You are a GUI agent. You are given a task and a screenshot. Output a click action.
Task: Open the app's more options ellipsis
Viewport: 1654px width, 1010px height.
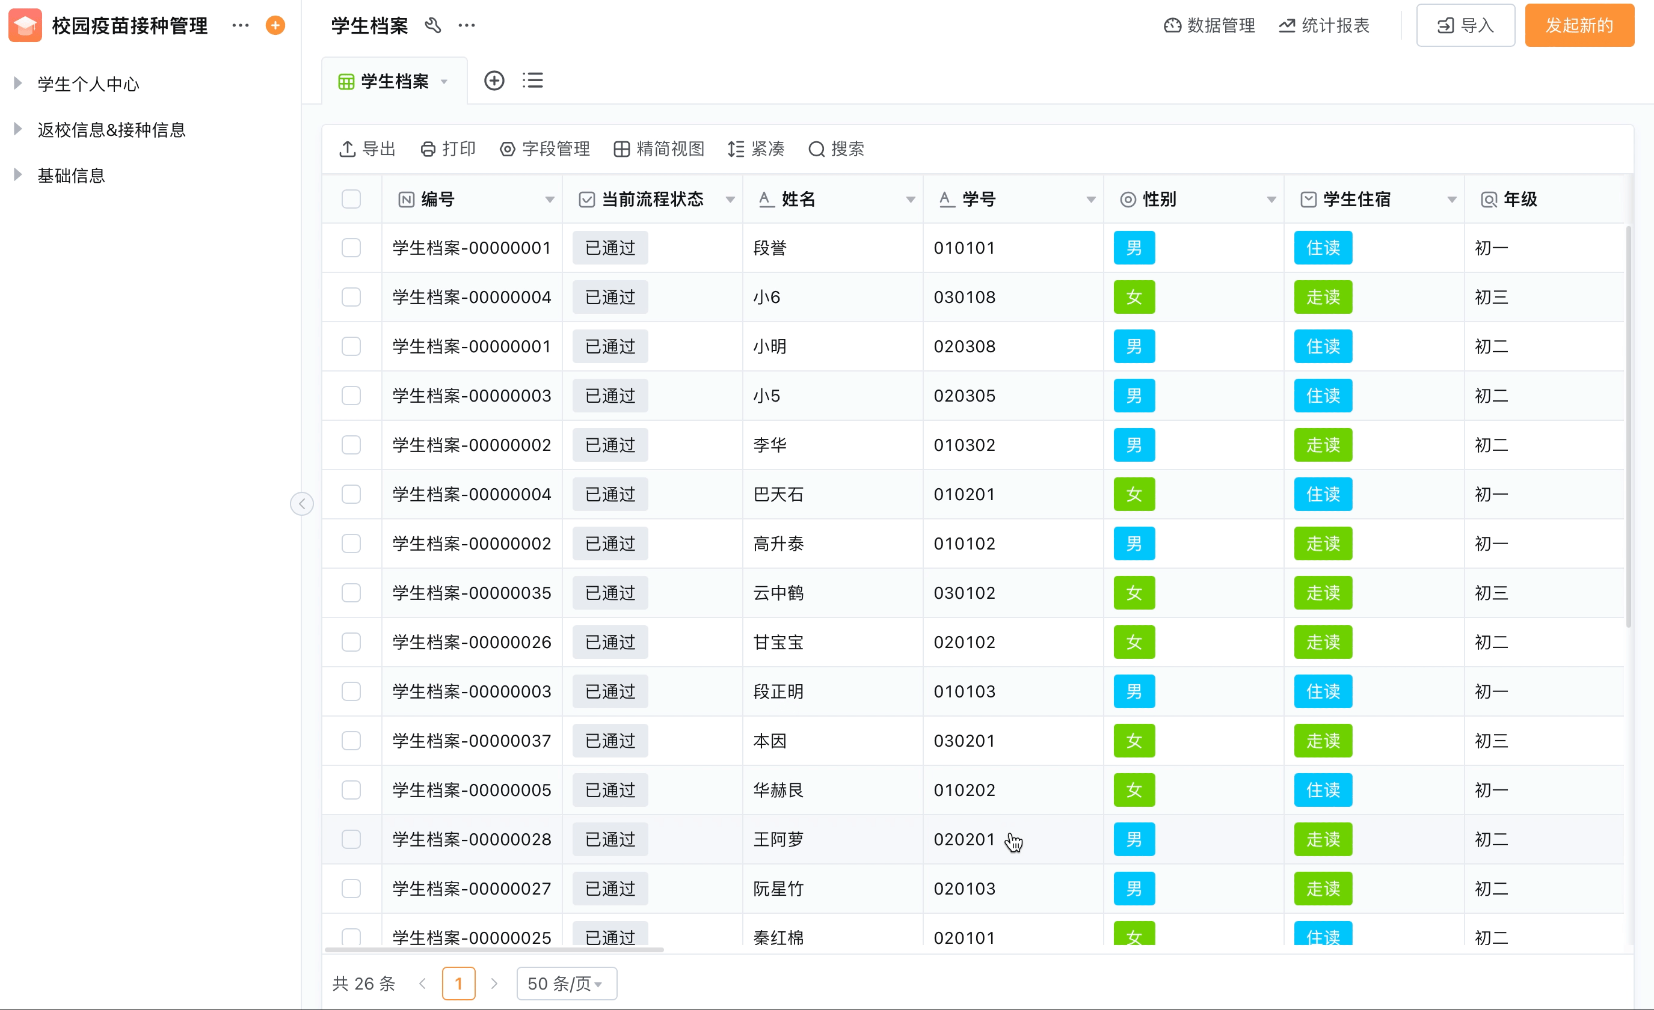[x=241, y=25]
